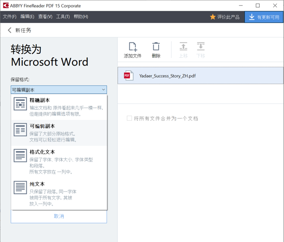
Task: Open the 工具(T) menu
Action: [x=63, y=17]
